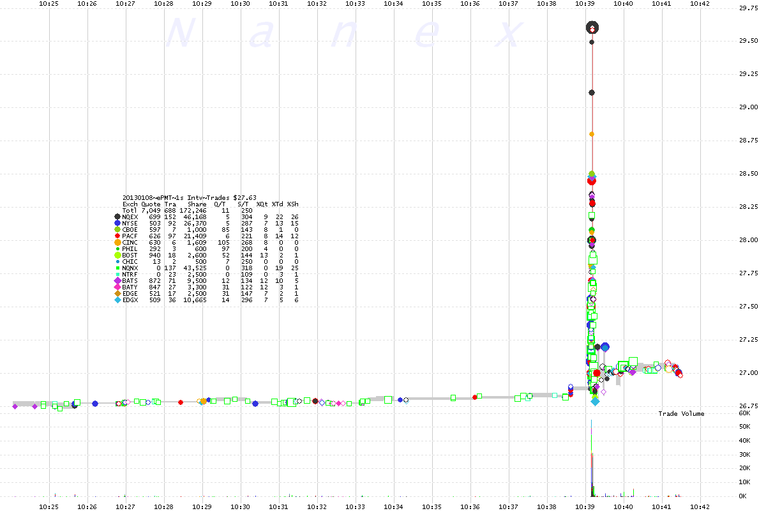Click the 'Share' column header in legend
Viewport: 766px width, 511px height.
197,204
